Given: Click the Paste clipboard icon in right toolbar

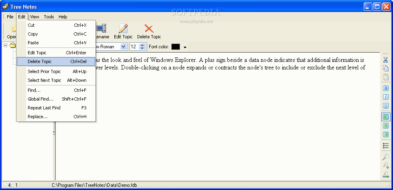Looking at the screenshot, I should pos(385,77).
